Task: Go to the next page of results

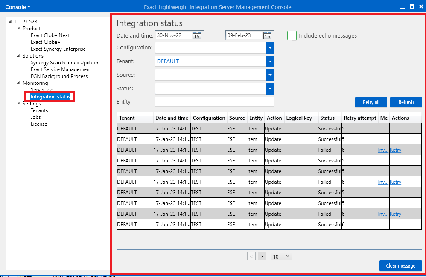Action: (x=262, y=257)
